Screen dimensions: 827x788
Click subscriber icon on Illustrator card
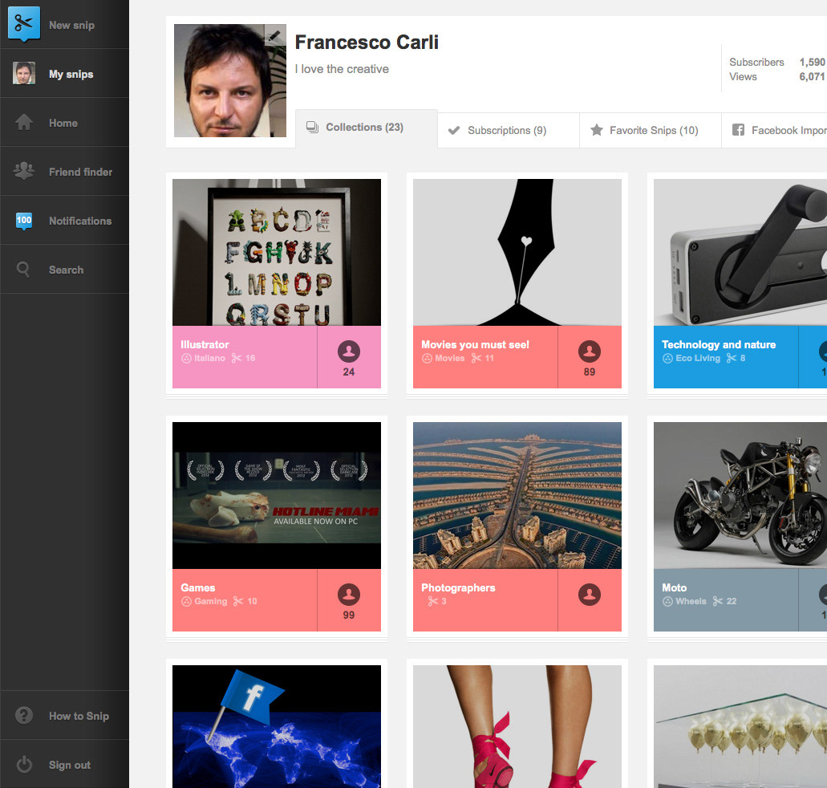[349, 351]
